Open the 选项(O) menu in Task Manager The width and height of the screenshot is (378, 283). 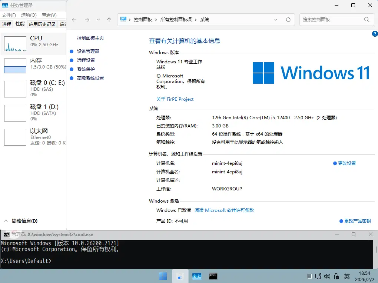[x=29, y=15]
